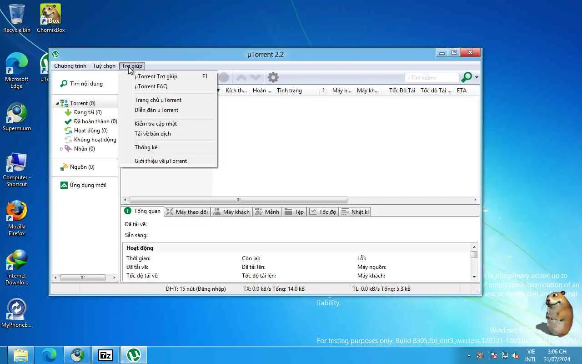This screenshot has width=582, height=364.
Task: Choose Kiểm tra cập nhật entry
Action: pyautogui.click(x=168, y=124)
